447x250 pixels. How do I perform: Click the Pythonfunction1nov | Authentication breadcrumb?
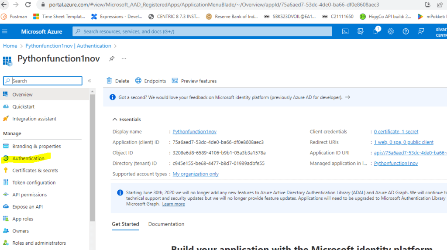click(x=68, y=46)
